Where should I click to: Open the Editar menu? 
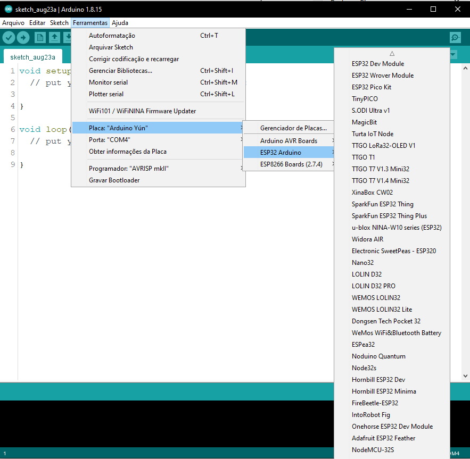pos(37,23)
